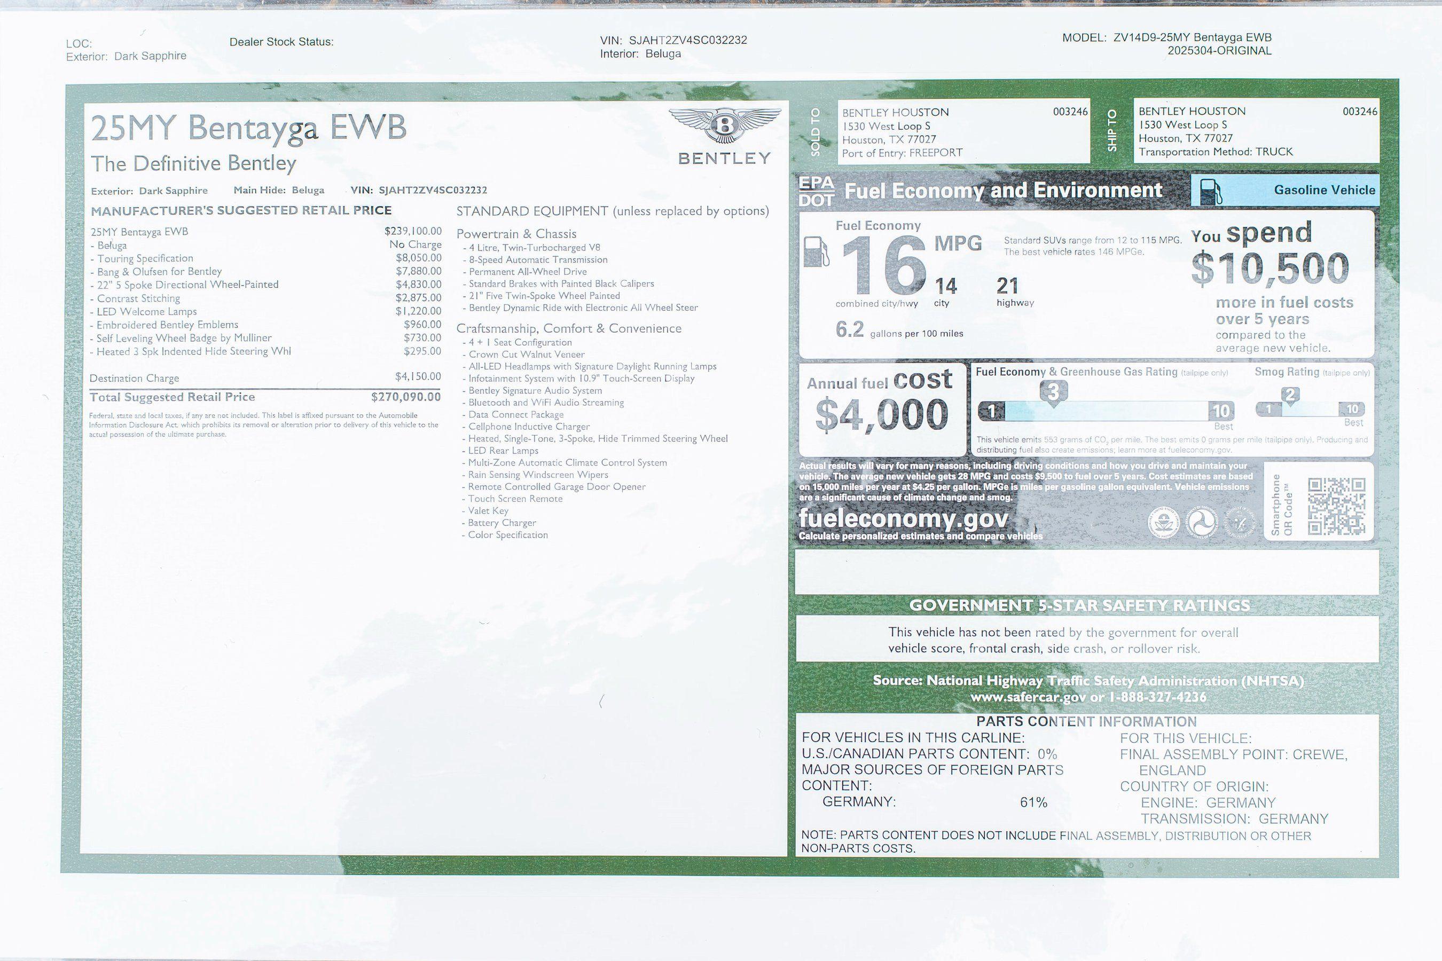Click the smartphone QR code
This screenshot has width=1442, height=961.
point(1337,506)
